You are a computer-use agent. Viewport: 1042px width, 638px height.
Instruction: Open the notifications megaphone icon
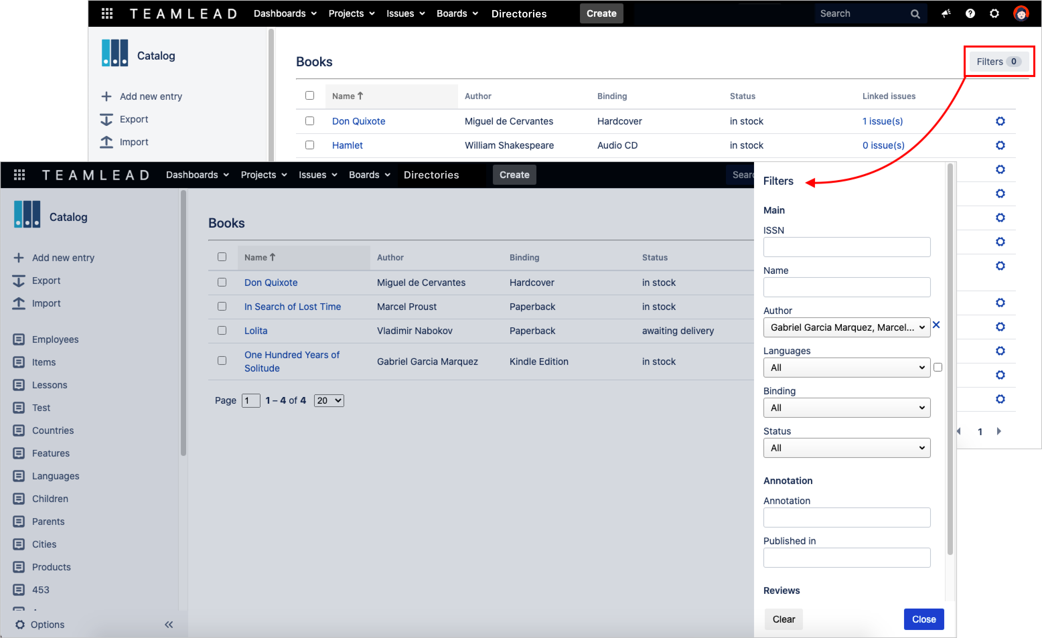(946, 13)
